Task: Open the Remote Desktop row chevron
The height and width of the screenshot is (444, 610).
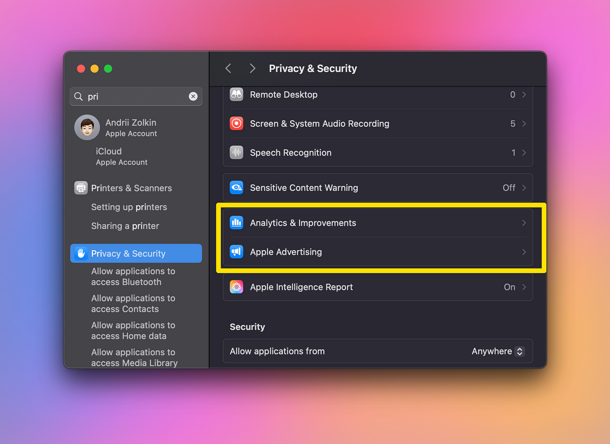Action: [524, 94]
